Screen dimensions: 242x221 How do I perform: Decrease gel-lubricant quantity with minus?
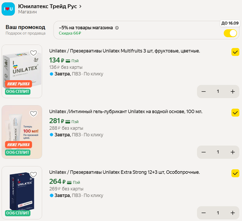tap(204, 152)
